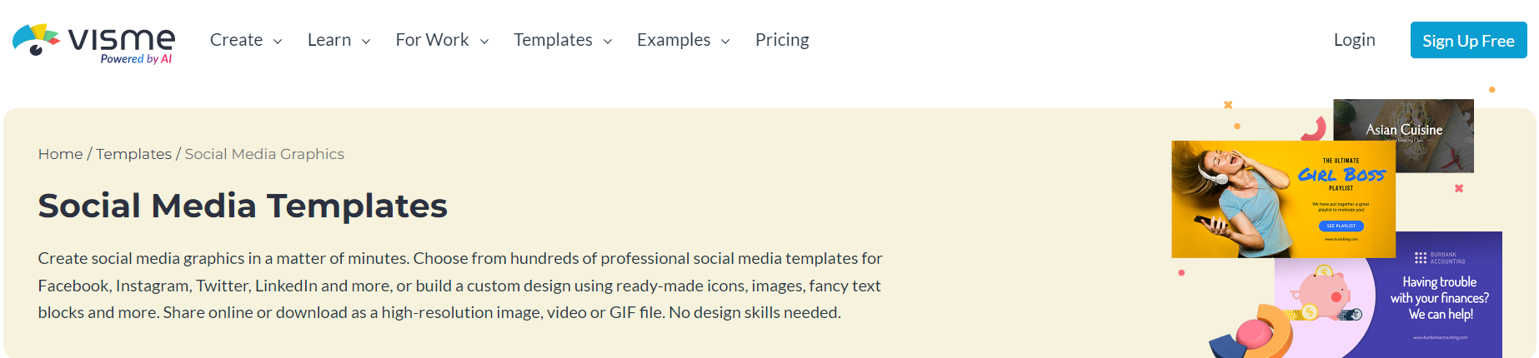The width and height of the screenshot is (1539, 358).
Task: Open the Examples nav menu
Action: 674,40
